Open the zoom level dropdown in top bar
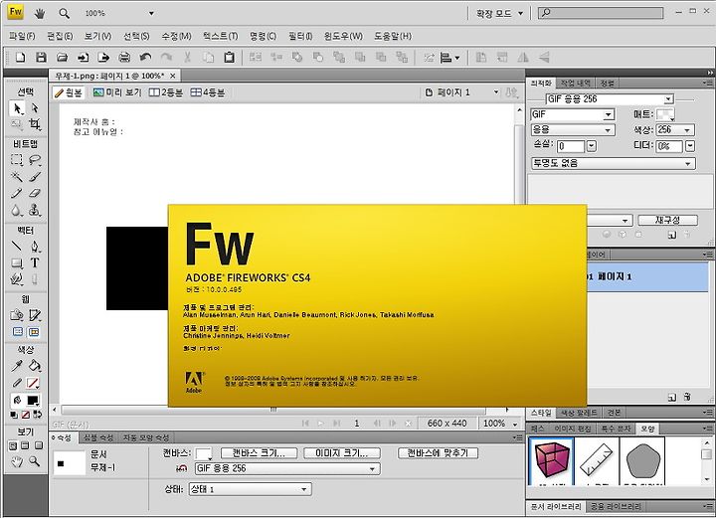Viewport: 716px width, 518px height. coord(151,13)
